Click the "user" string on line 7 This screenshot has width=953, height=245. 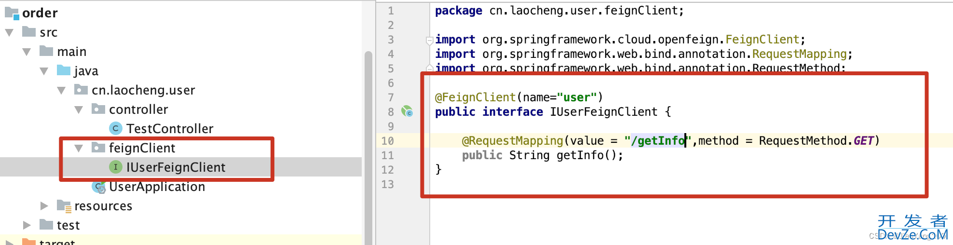pos(577,97)
